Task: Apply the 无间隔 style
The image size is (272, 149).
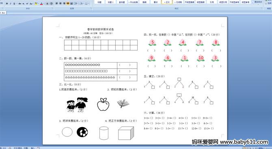Action: point(178,2)
